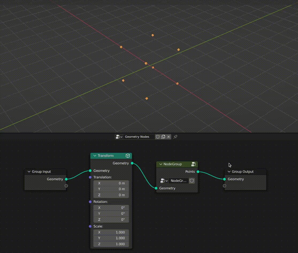Image resolution: width=298 pixels, height=253 pixels.
Task: Edit Translation Y value field
Action: [111, 189]
